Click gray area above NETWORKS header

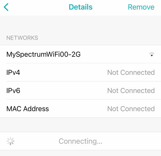coord(80,25)
